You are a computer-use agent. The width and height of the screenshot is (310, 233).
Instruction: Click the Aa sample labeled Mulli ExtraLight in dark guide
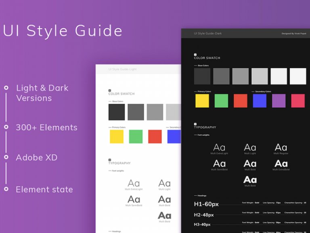pyautogui.click(x=219, y=148)
